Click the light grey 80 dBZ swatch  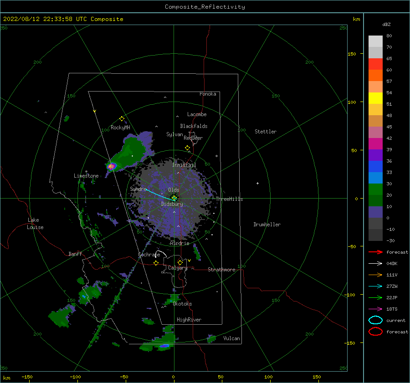tap(375, 41)
